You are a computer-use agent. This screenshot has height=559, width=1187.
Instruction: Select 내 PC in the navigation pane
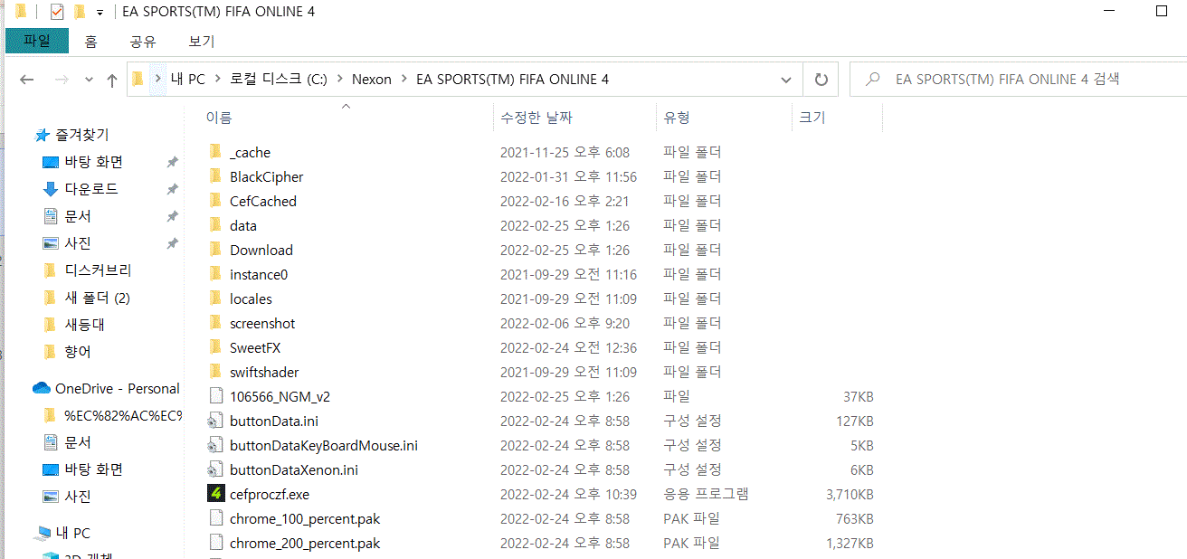[x=73, y=533]
